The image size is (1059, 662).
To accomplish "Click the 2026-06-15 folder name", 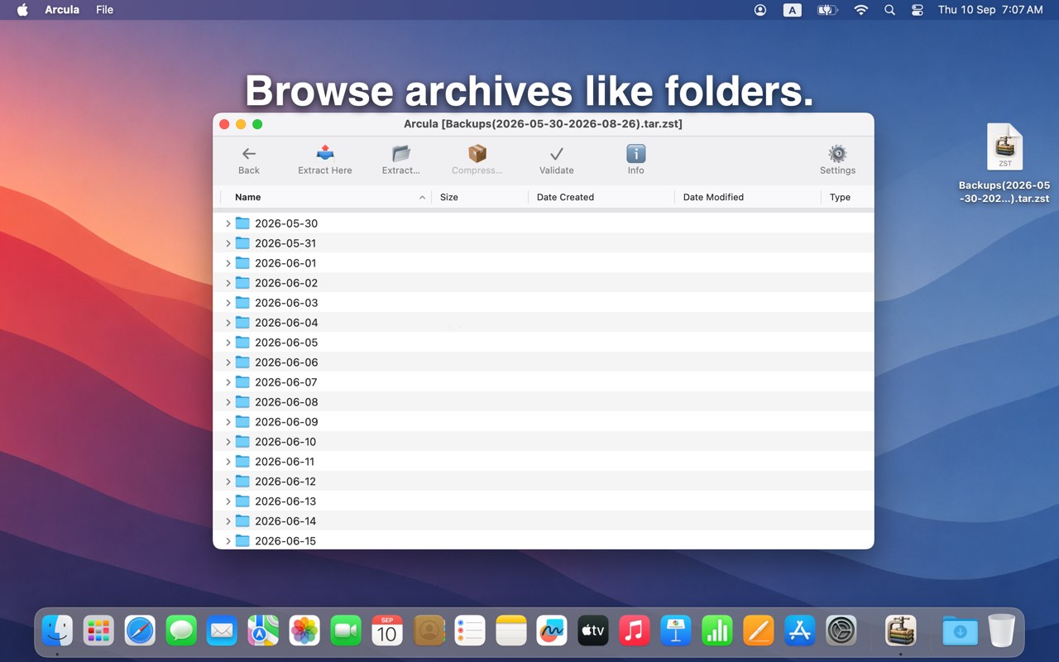I will [x=285, y=541].
